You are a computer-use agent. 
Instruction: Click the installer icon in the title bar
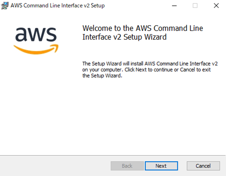tap(5, 6)
